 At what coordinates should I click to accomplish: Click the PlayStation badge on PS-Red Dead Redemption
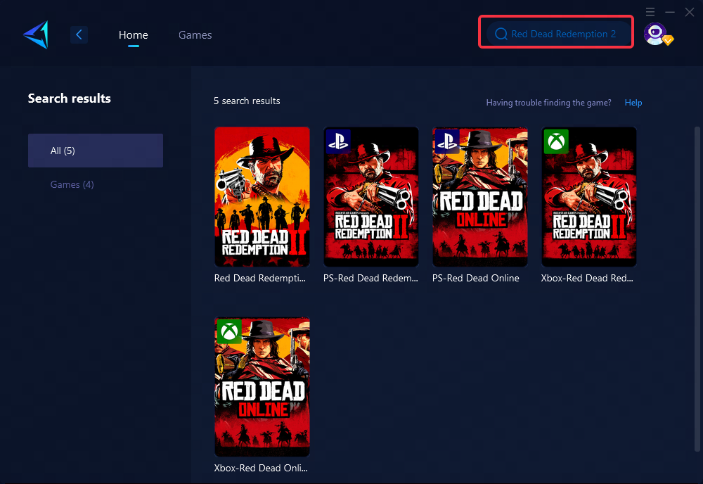tap(338, 141)
